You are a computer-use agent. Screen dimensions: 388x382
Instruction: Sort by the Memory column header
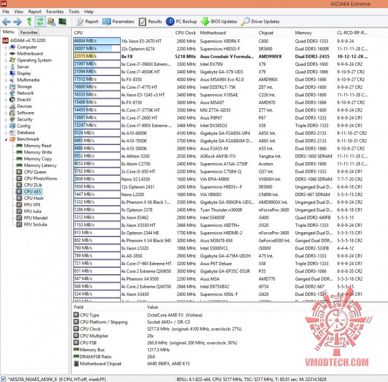[314, 33]
